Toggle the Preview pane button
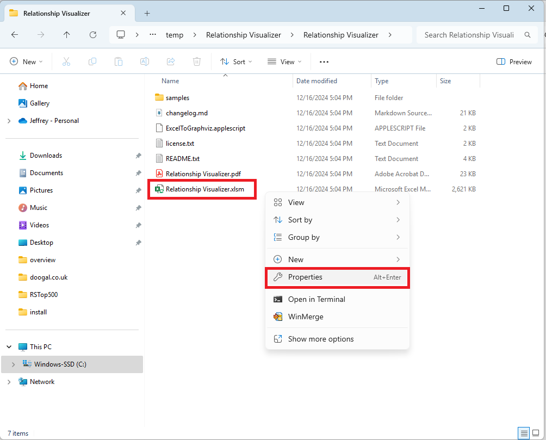The width and height of the screenshot is (546, 440). tap(514, 62)
